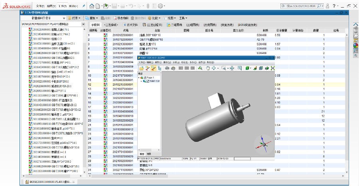The width and height of the screenshot is (359, 186).
Task: Click the appearance color wheel in right task pane
Action: [x=355, y=45]
